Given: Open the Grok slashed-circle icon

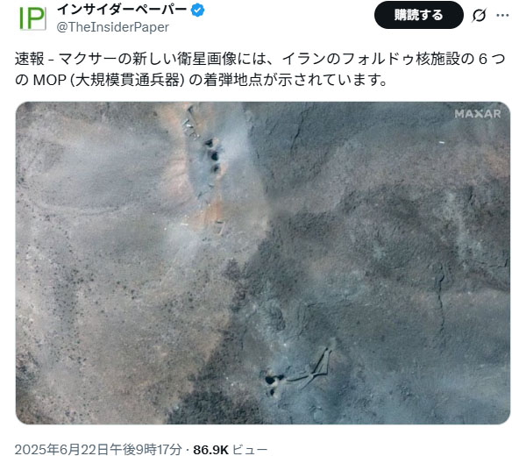Looking at the screenshot, I should click(x=479, y=15).
